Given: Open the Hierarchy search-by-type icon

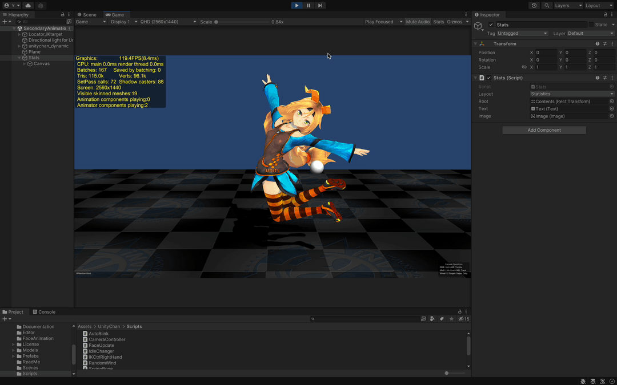Looking at the screenshot, I should pyautogui.click(x=69, y=22).
